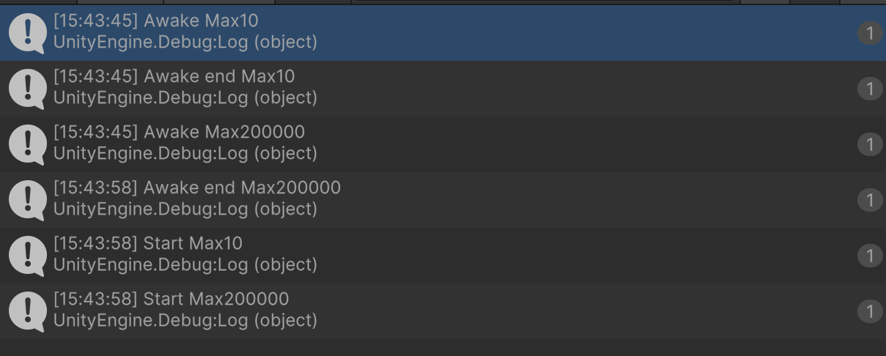886x356 pixels.
Task: Click the info icon beside Start Max10
Action: 27,256
